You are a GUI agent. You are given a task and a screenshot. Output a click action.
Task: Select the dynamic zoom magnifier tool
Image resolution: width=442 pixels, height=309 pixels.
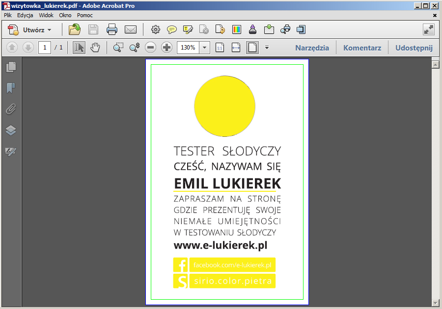135,48
